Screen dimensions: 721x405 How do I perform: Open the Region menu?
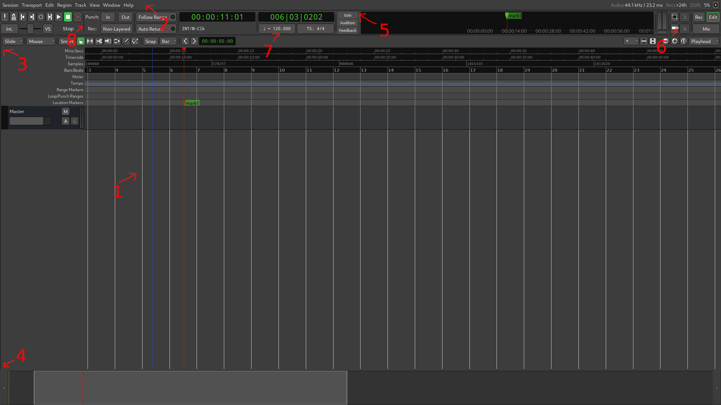pyautogui.click(x=64, y=5)
